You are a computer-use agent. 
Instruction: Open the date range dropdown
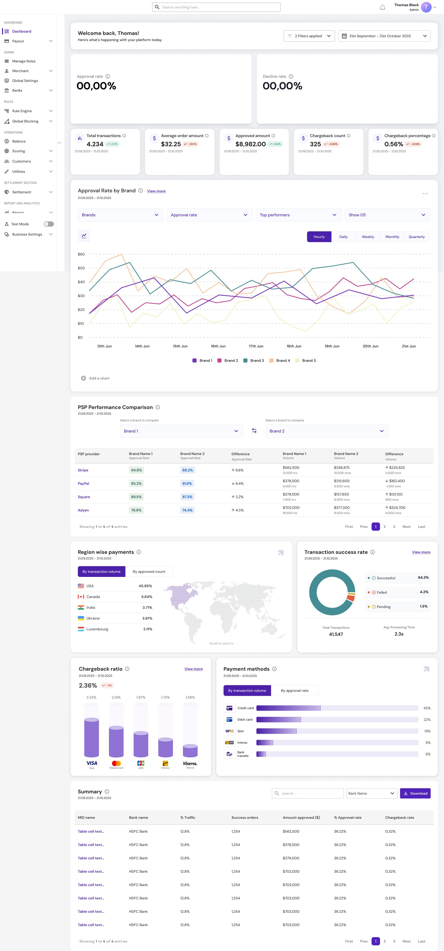click(x=384, y=36)
